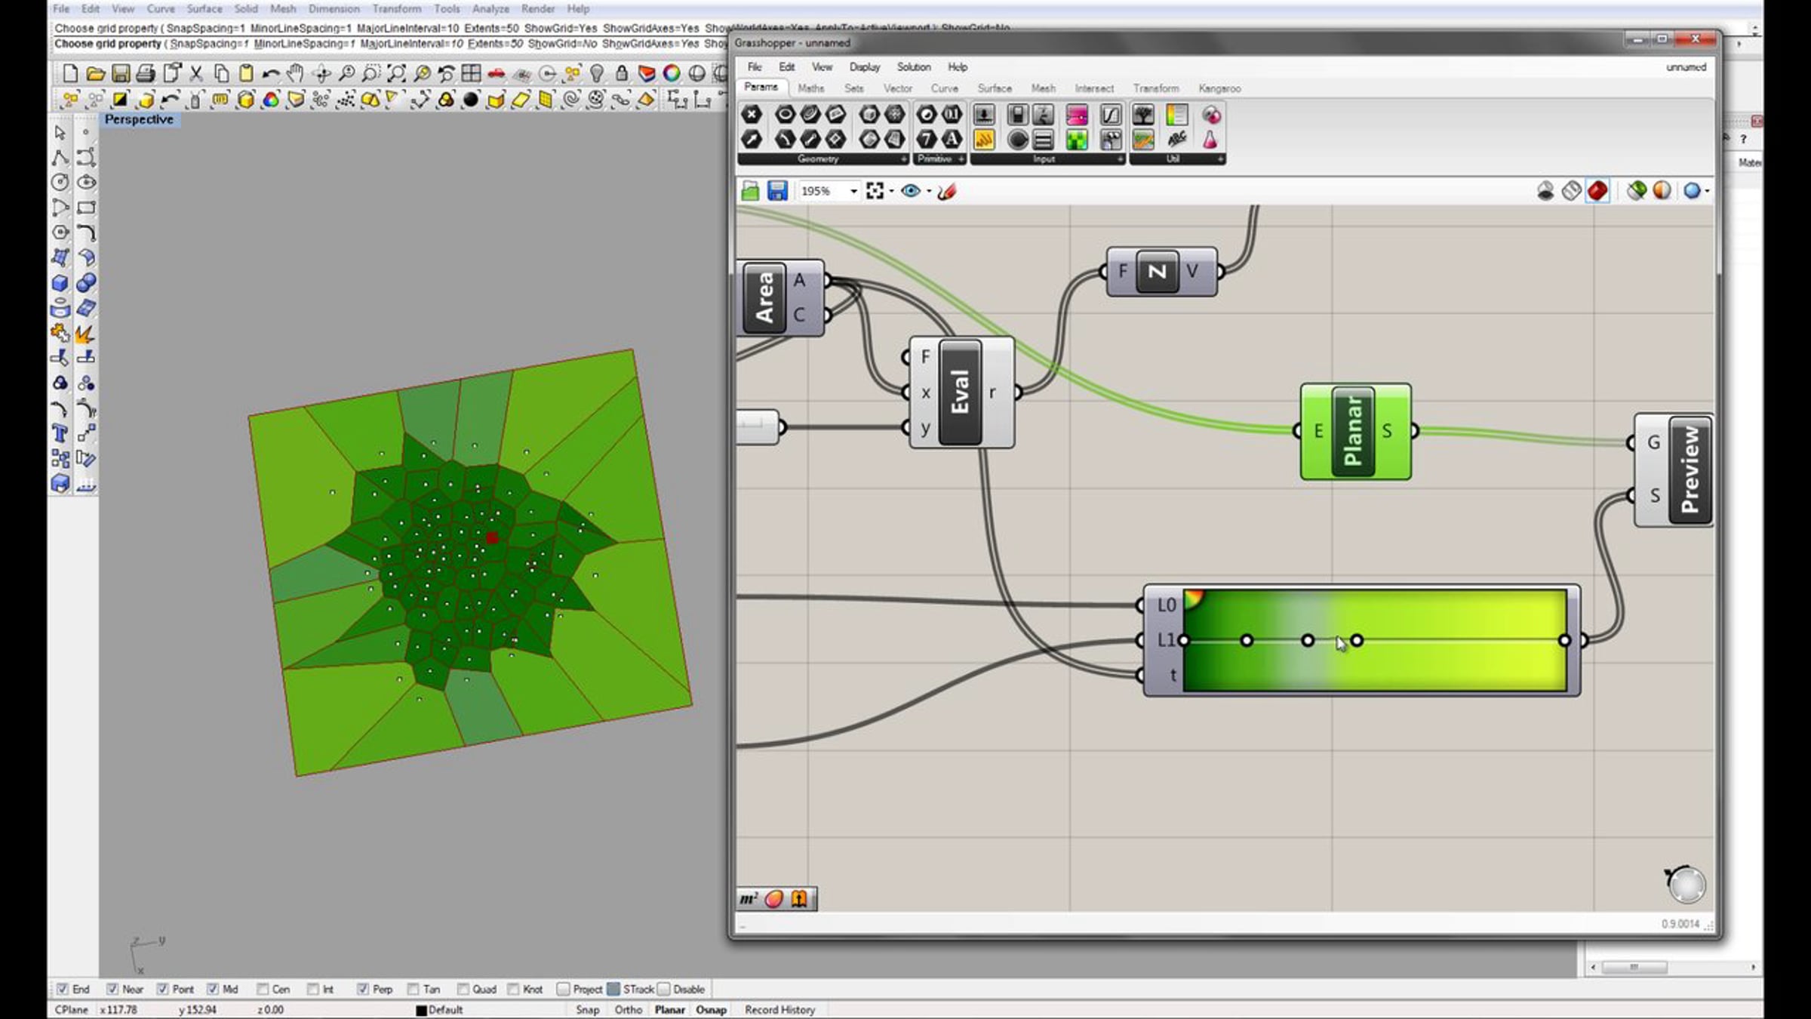Enable the Quad osnap checkbox
This screenshot has height=1019, width=1811.
click(x=463, y=989)
